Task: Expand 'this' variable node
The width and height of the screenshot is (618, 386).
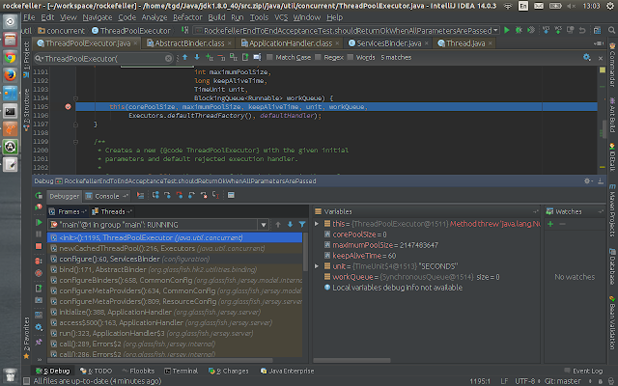Action: 317,224
